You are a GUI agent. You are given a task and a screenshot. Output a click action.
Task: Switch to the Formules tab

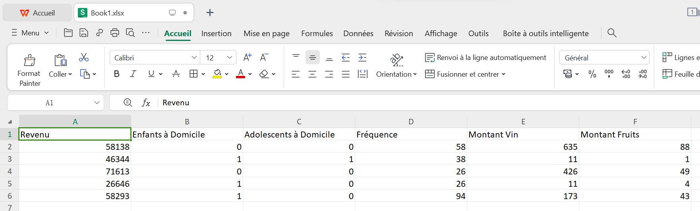[317, 33]
